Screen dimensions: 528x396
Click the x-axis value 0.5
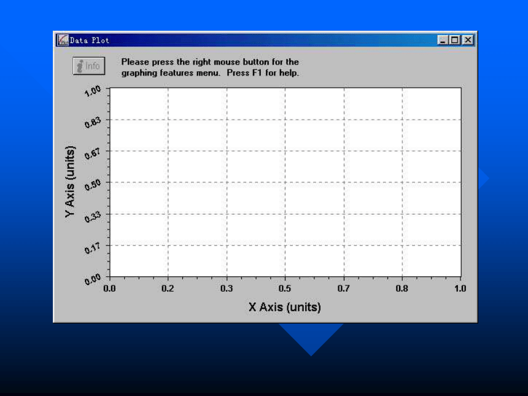pos(285,289)
